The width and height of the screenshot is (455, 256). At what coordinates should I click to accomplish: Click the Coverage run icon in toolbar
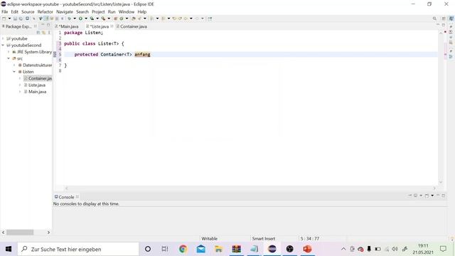click(92, 18)
